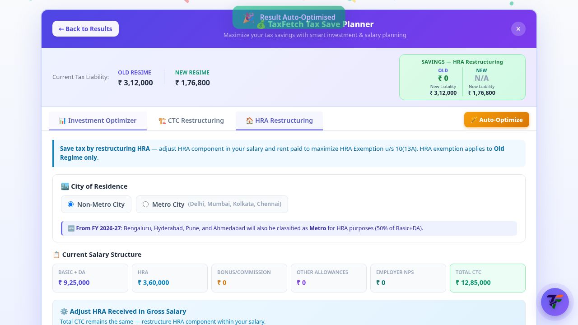Screen dimensions: 578x325
Task: Click the Current Salary Structure heading
Action: pos(97,255)
